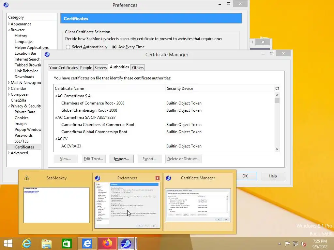Click the column picker icon in certificate list
This screenshot has width=334, height=250.
[x=277, y=88]
